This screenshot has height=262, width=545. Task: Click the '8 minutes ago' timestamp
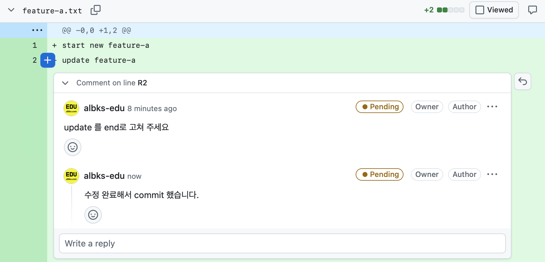click(x=152, y=109)
